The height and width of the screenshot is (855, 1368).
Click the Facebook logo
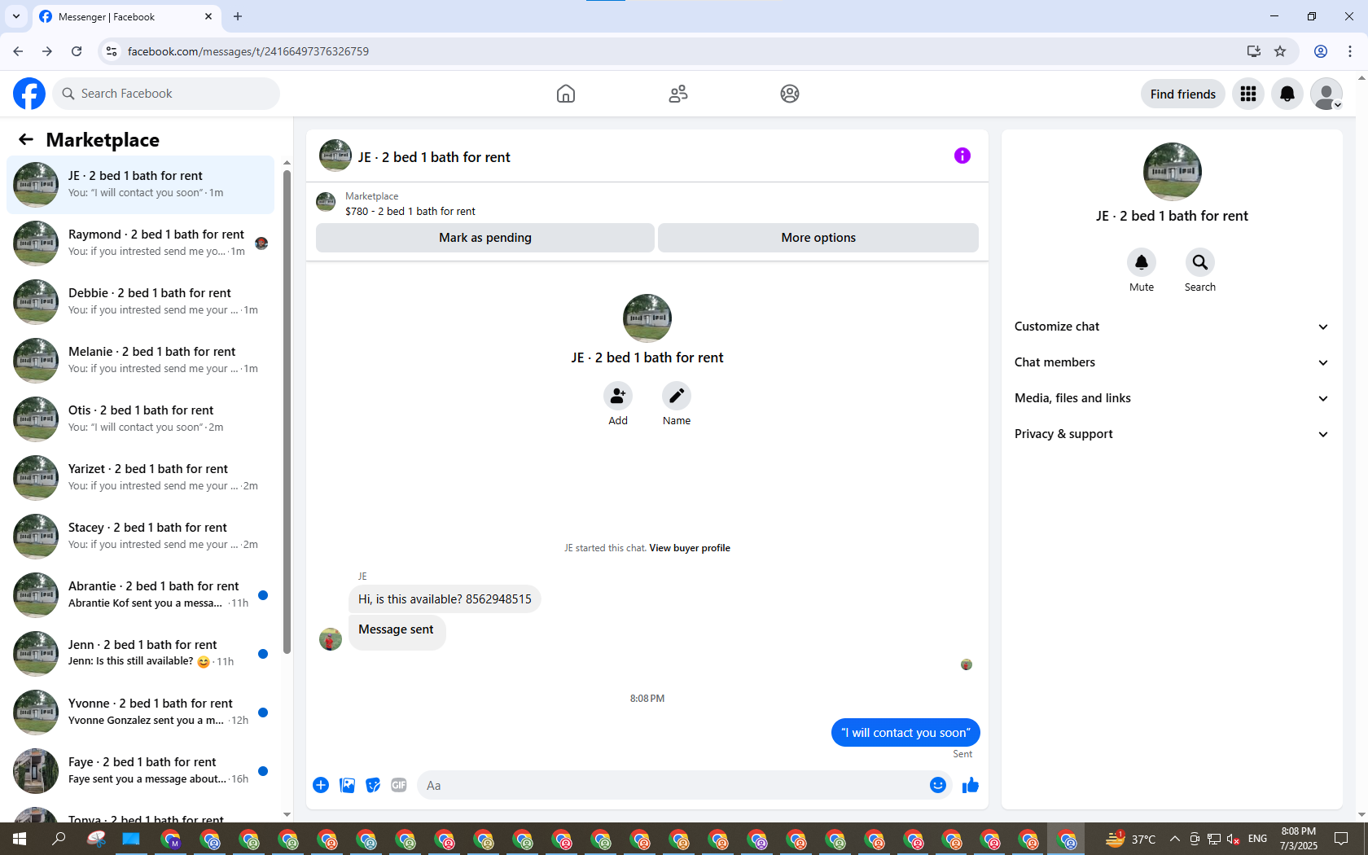29,94
